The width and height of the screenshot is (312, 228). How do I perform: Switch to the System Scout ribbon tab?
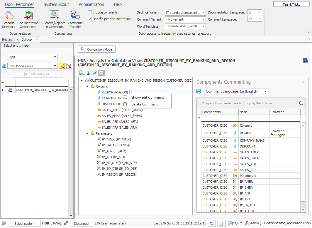click(56, 4)
